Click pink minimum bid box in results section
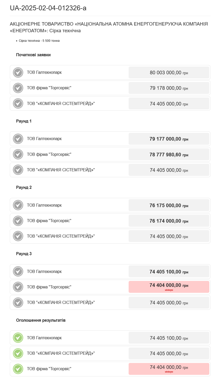 coord(169,369)
